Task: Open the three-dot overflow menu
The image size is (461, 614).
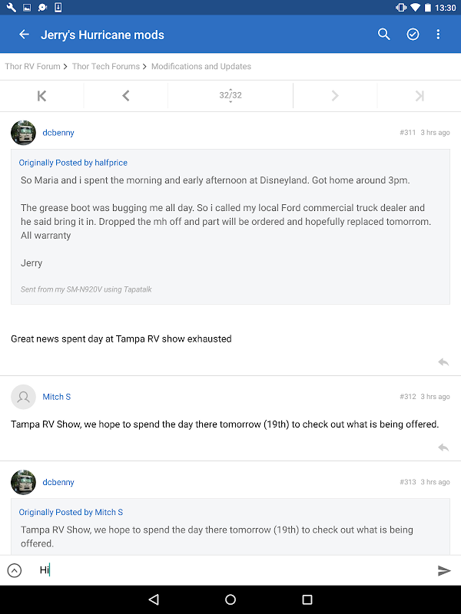Action: pos(439,35)
